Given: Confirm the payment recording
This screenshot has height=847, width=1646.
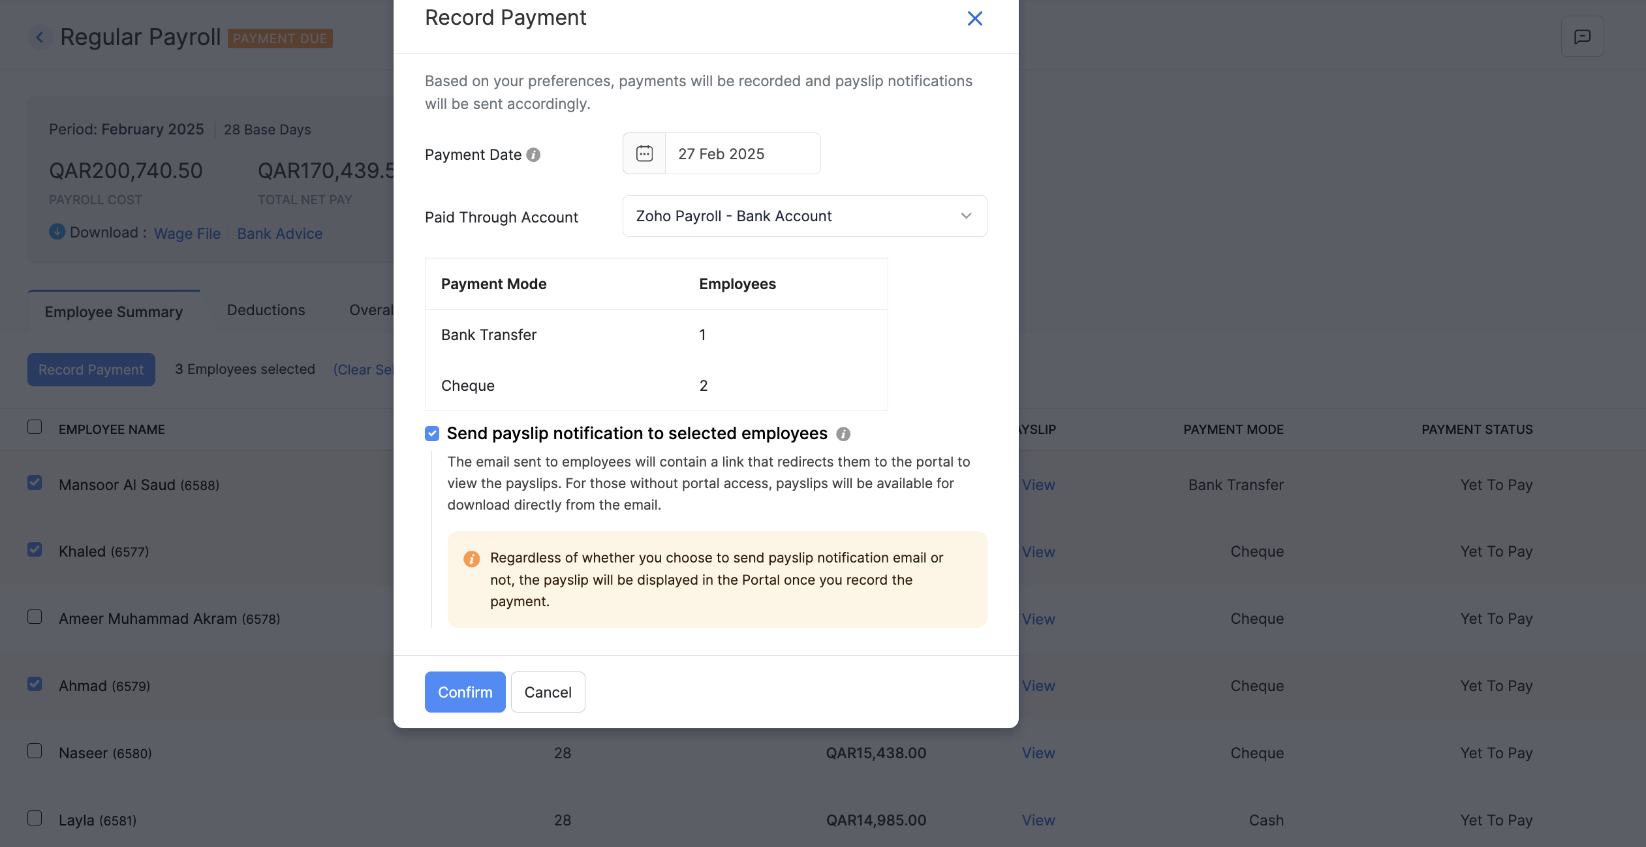Looking at the screenshot, I should pyautogui.click(x=465, y=692).
